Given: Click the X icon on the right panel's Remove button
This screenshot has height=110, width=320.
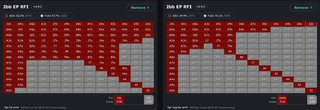Looking at the screenshot, I should [x=311, y=8].
